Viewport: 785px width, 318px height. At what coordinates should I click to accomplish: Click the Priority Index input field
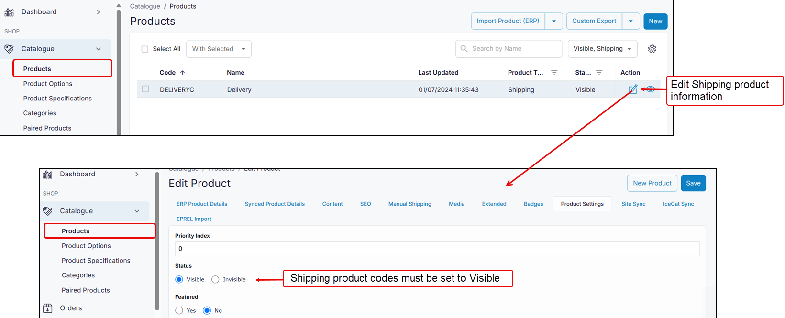point(437,249)
